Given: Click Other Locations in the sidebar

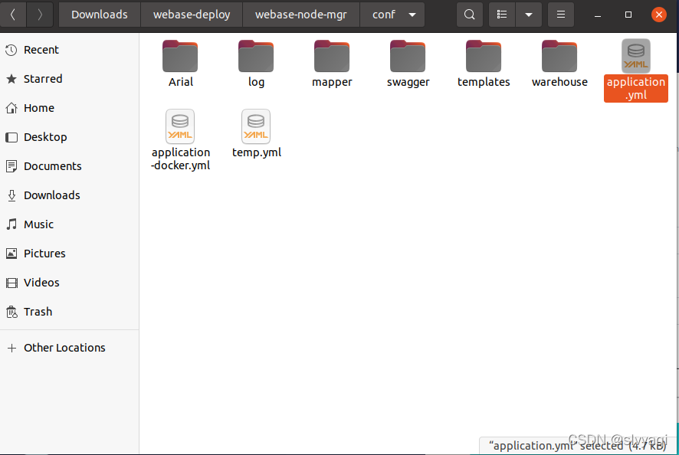Looking at the screenshot, I should click(x=65, y=347).
